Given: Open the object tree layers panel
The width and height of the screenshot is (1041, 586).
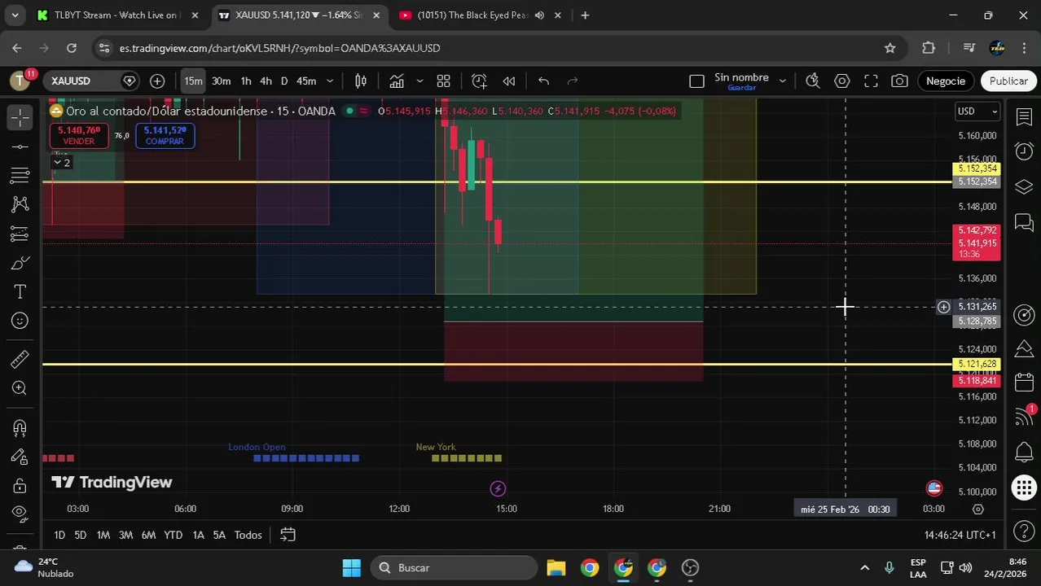Looking at the screenshot, I should [1024, 187].
